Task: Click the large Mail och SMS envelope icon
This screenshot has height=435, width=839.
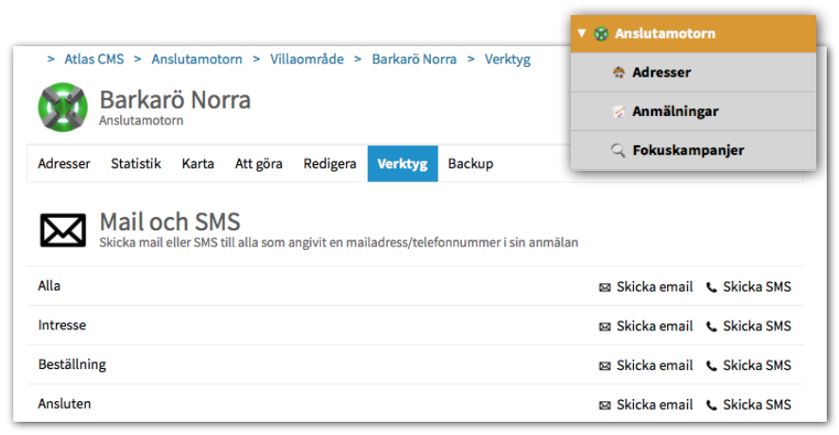Action: [63, 229]
